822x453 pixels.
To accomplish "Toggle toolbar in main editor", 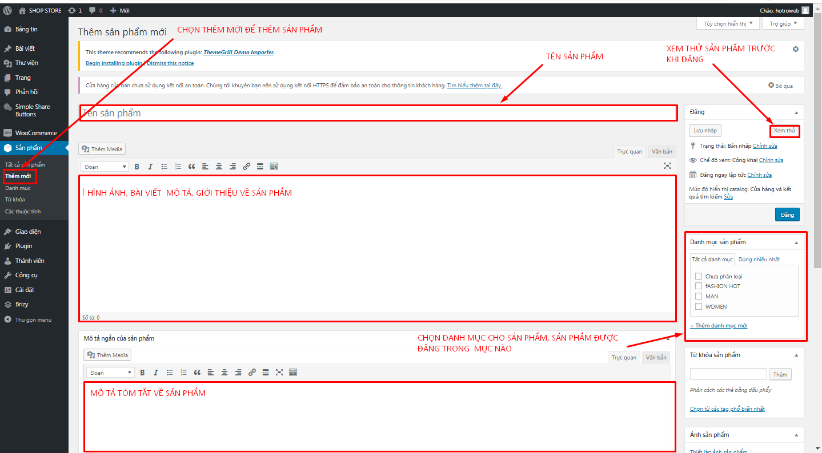I will tap(274, 167).
